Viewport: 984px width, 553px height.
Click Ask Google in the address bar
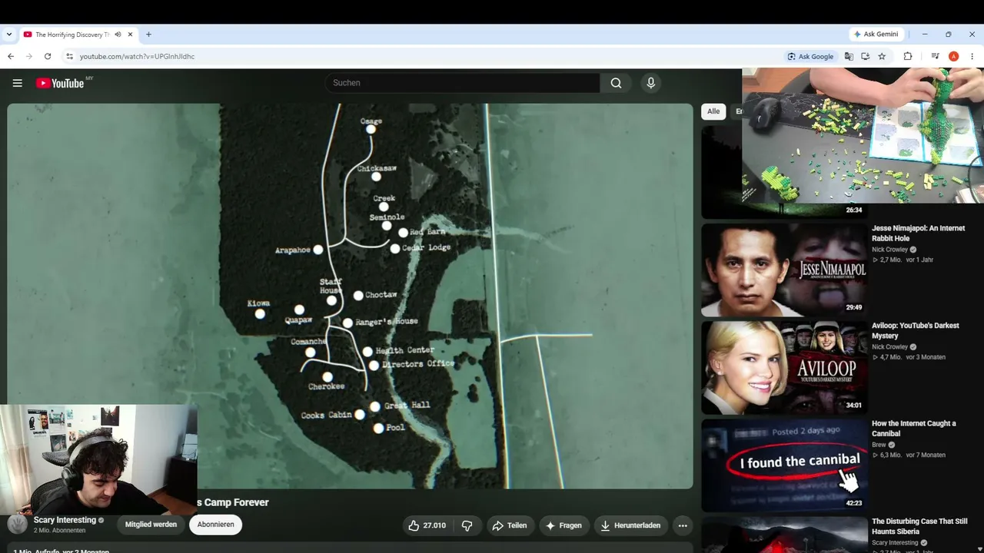809,56
